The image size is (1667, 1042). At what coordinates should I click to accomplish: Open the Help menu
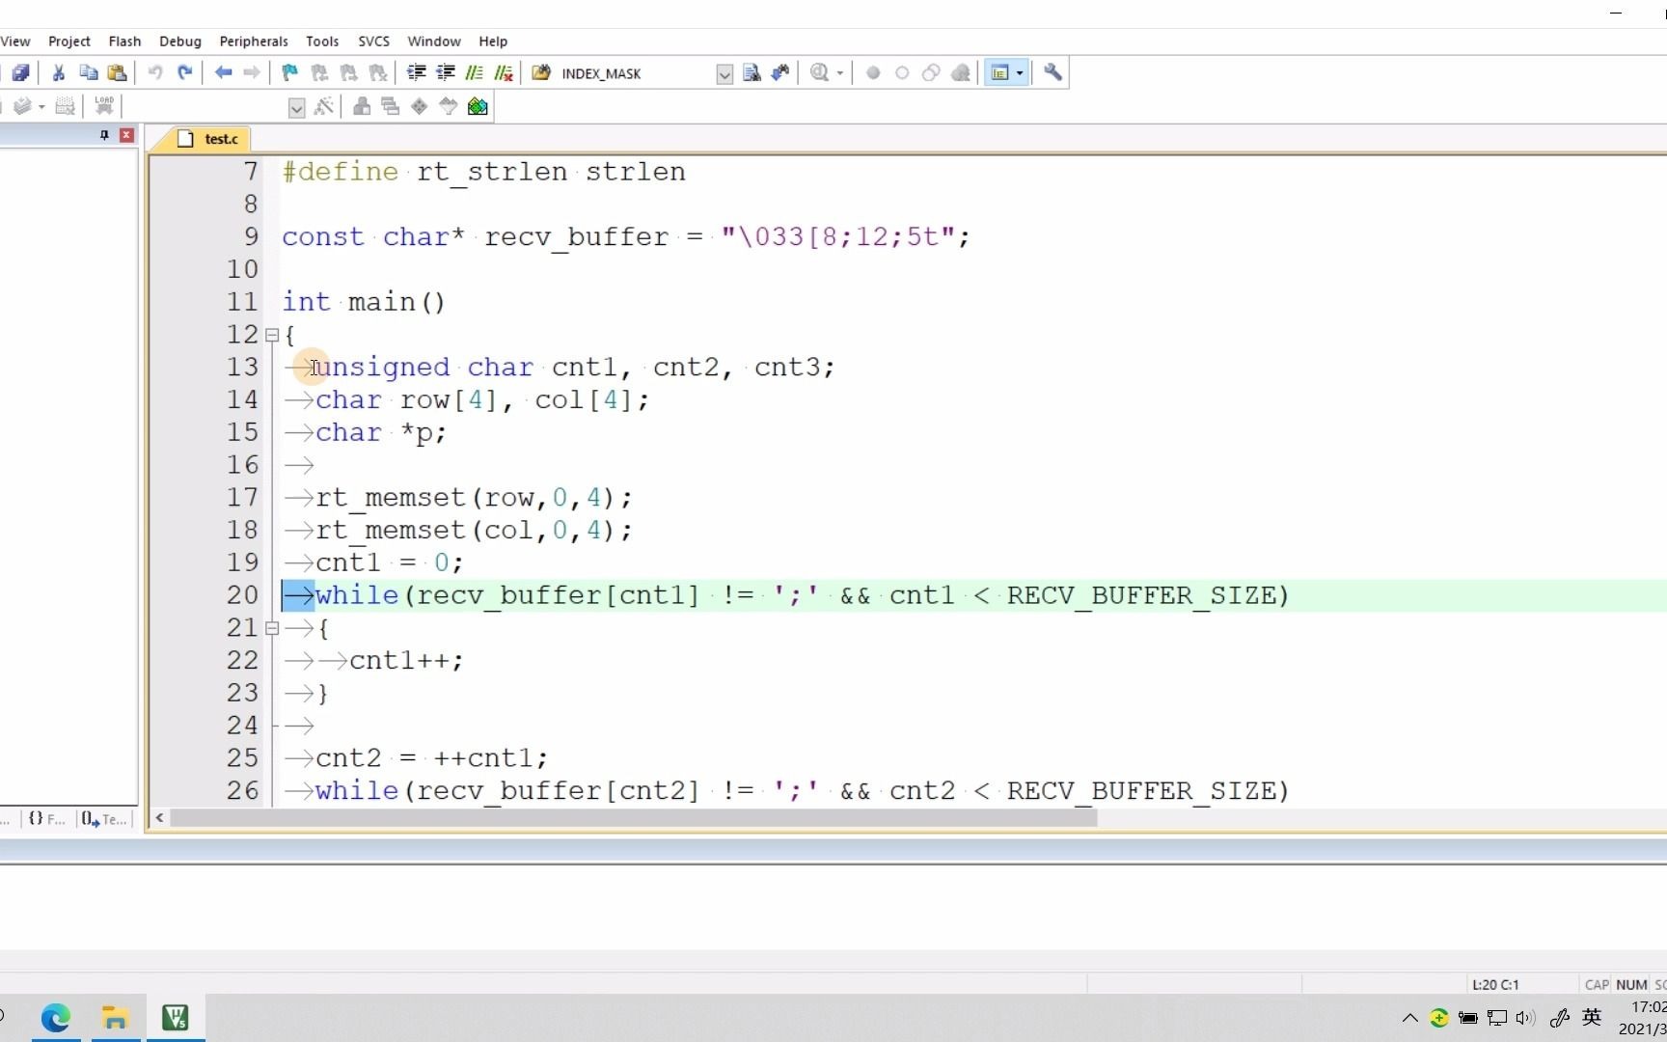point(493,41)
